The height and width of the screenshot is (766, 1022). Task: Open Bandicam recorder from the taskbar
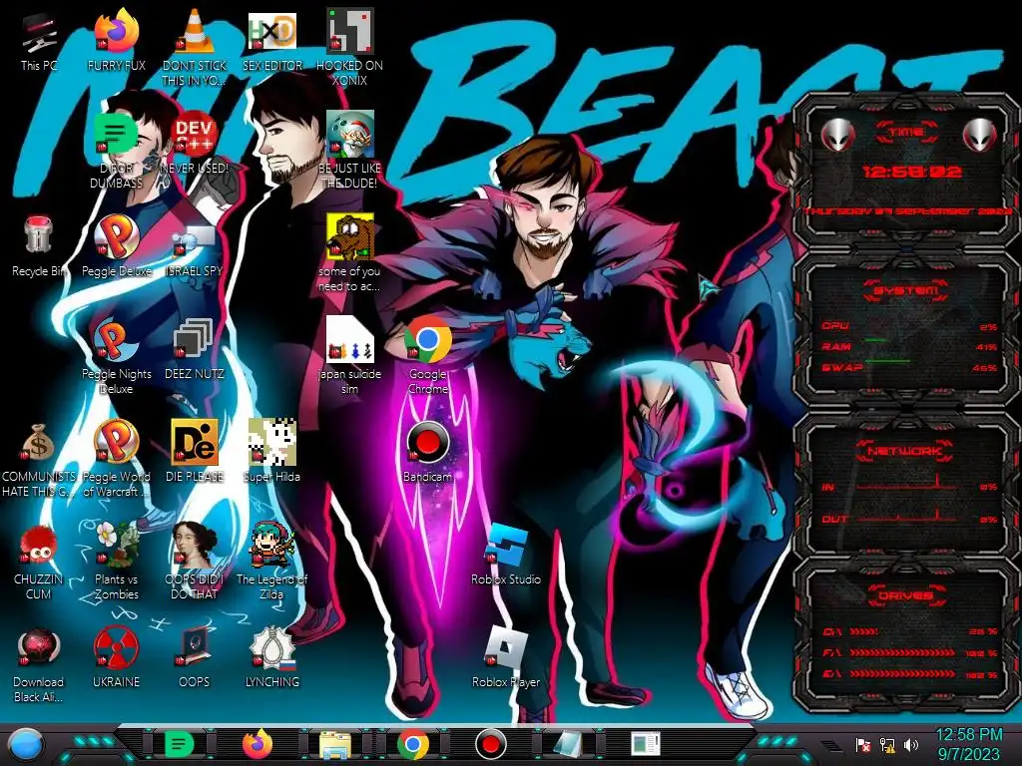[x=490, y=744]
